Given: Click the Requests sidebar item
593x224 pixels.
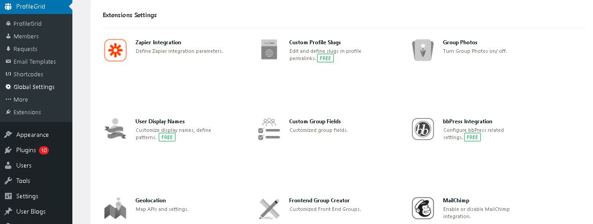Looking at the screenshot, I should pyautogui.click(x=25, y=49).
